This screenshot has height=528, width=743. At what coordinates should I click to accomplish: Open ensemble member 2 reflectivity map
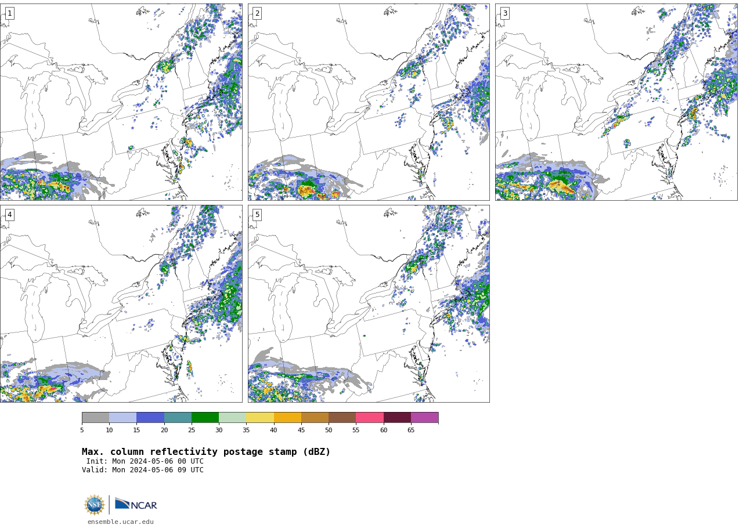pyautogui.click(x=369, y=102)
